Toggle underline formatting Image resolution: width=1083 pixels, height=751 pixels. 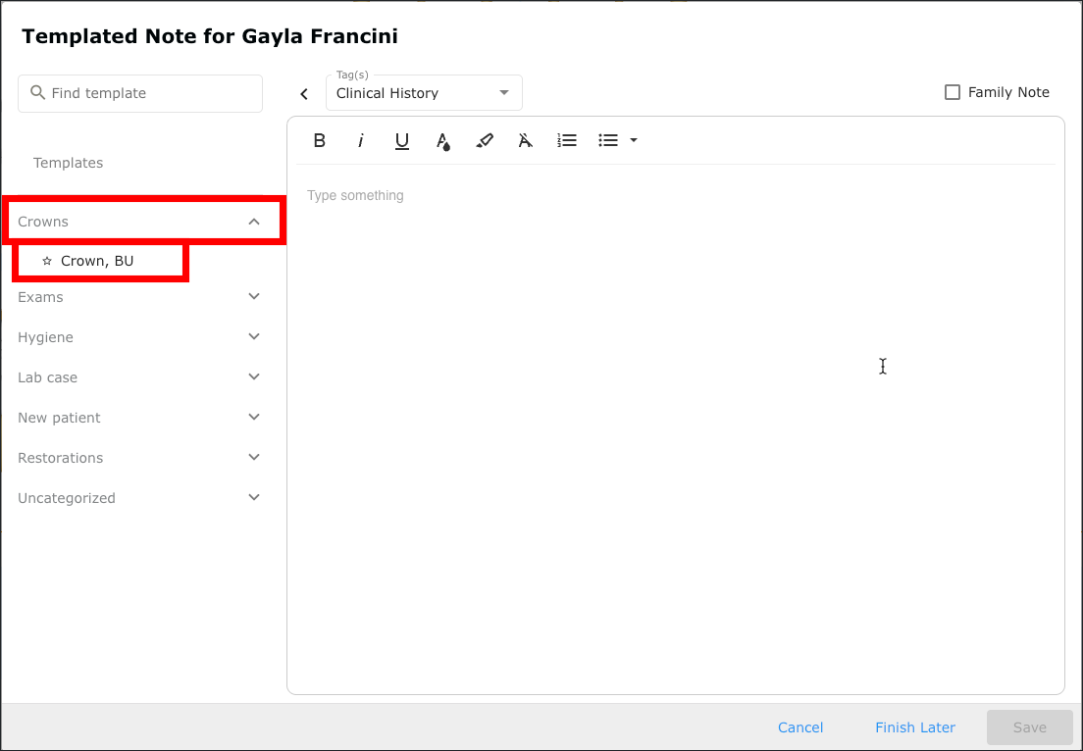tap(402, 141)
